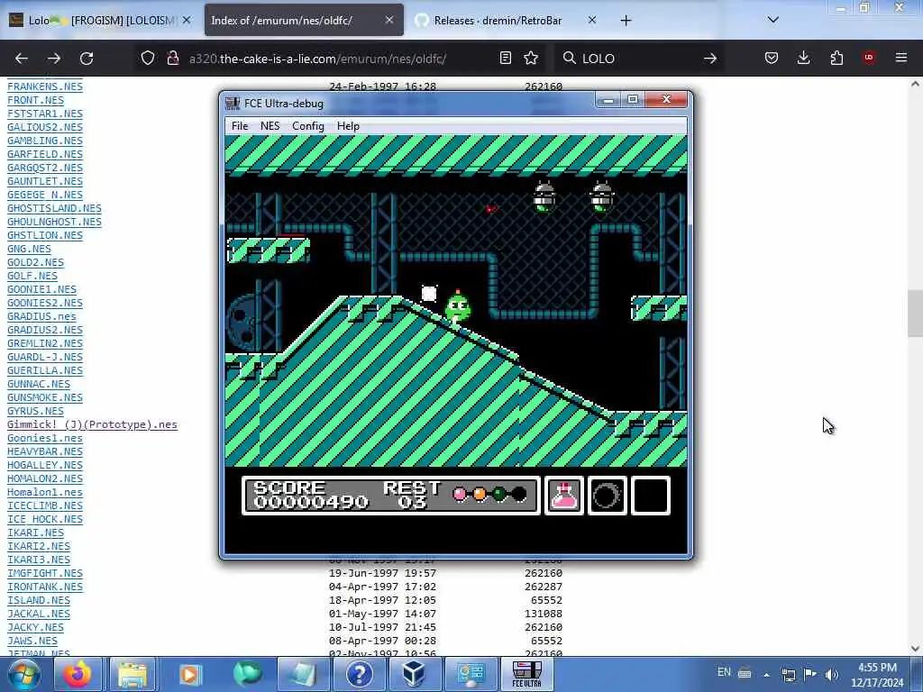The image size is (923, 692).
Task: Open VirtualBox cube taskbar icon
Action: click(x=414, y=674)
